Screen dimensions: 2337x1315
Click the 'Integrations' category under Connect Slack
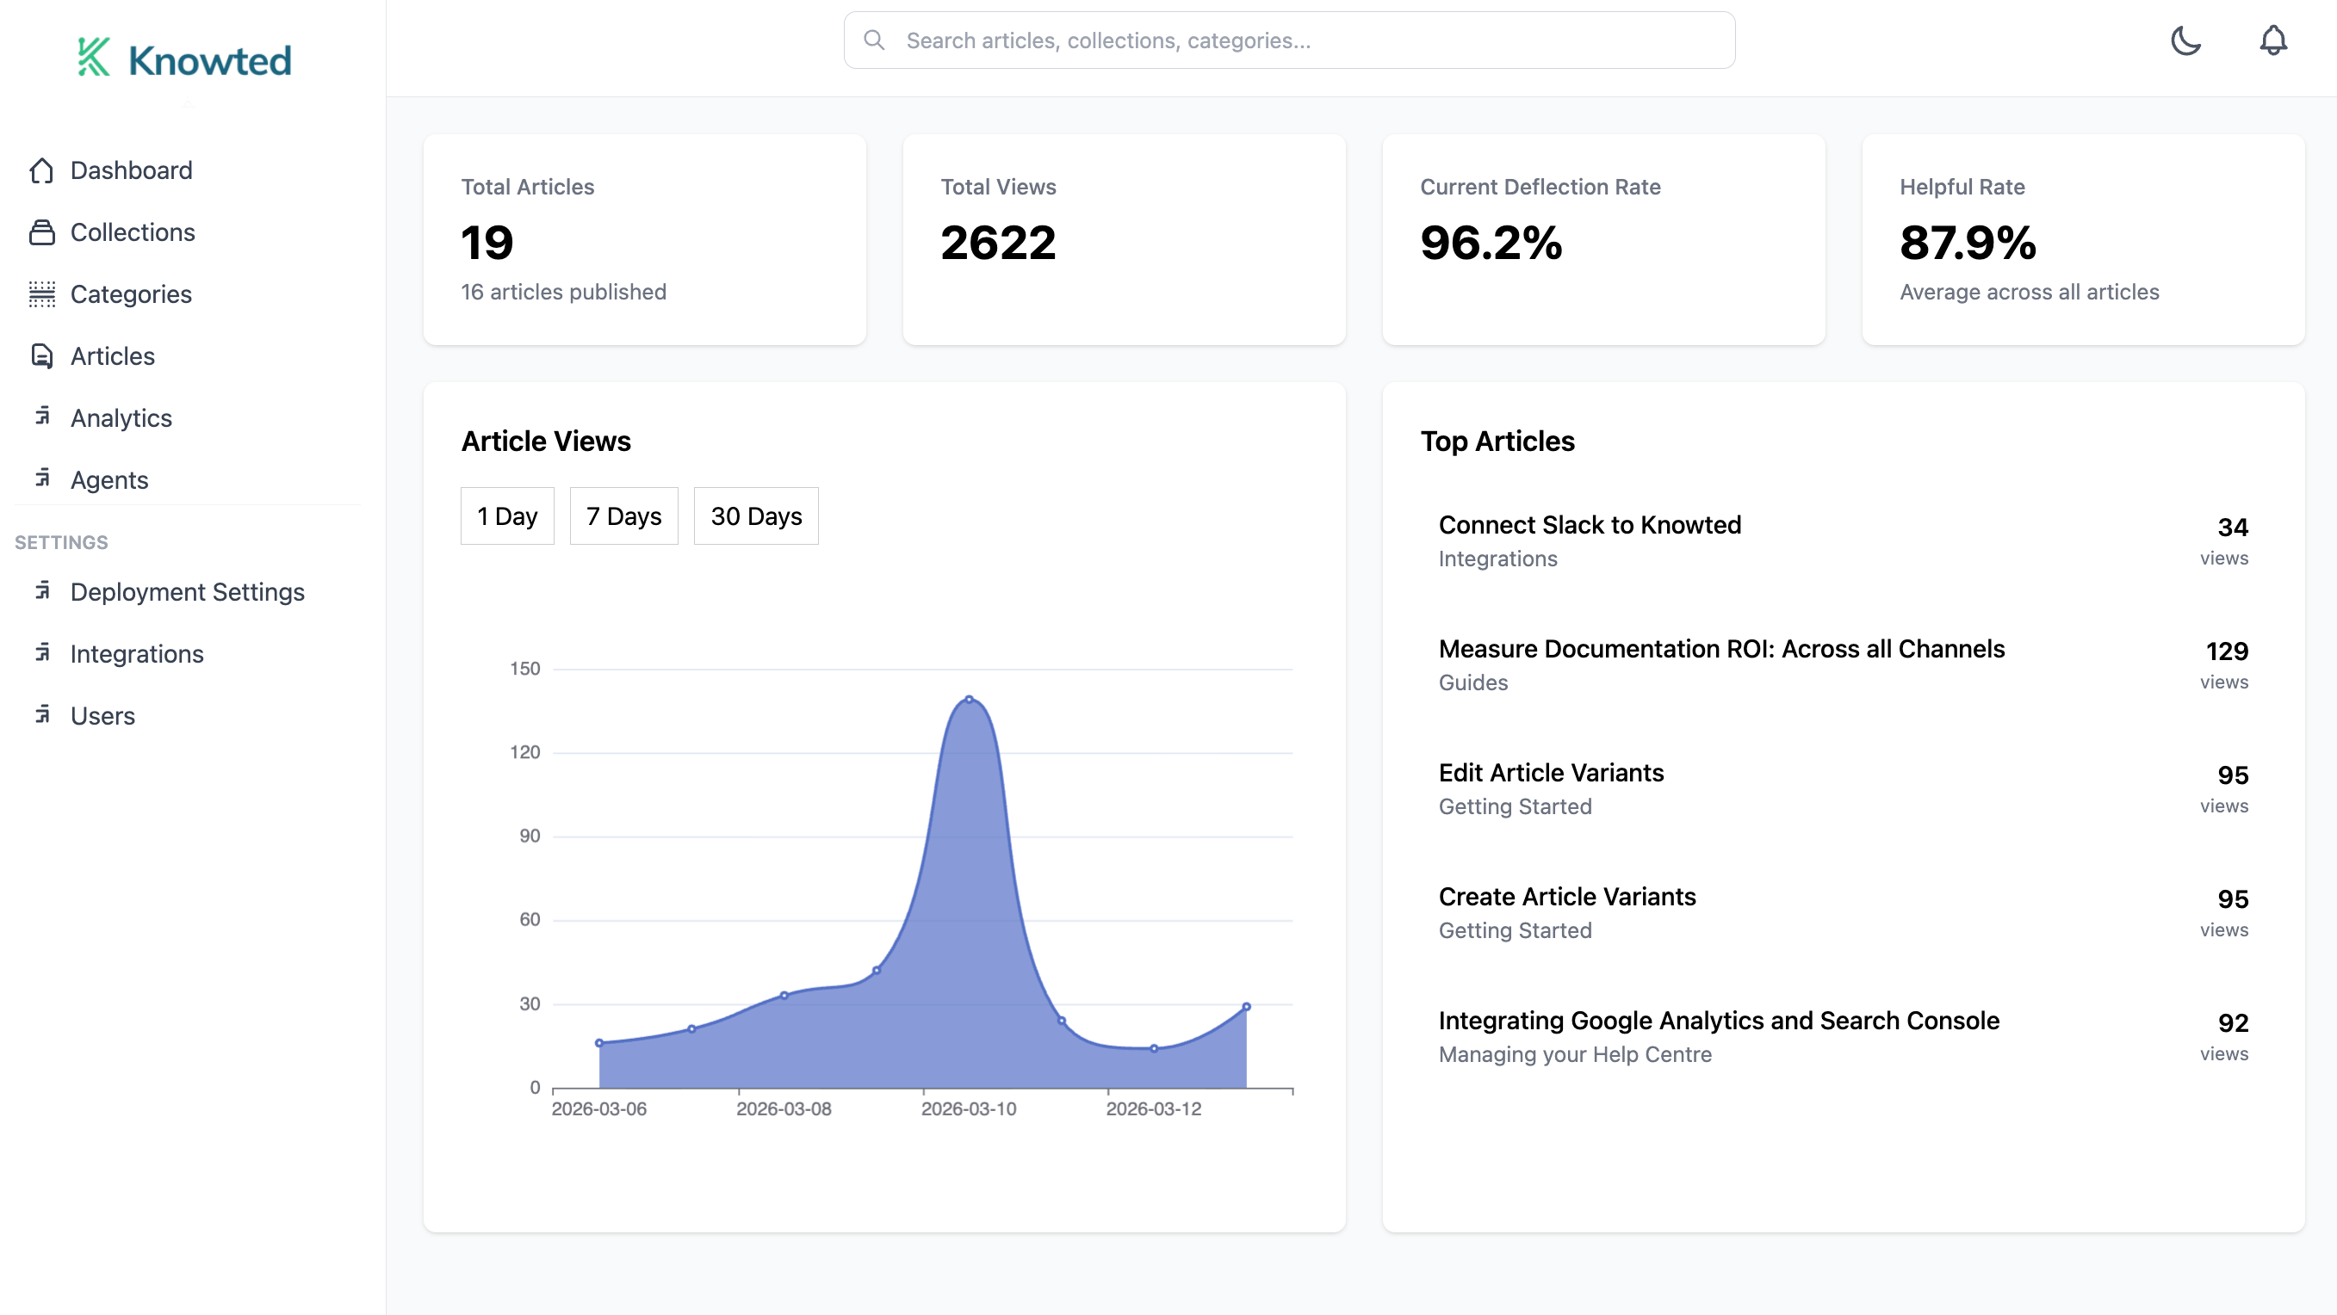tap(1497, 559)
